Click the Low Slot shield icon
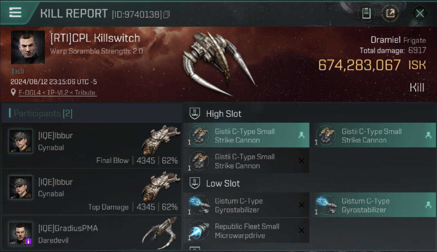Image resolution: width=437 pixels, height=252 pixels. tap(195, 183)
